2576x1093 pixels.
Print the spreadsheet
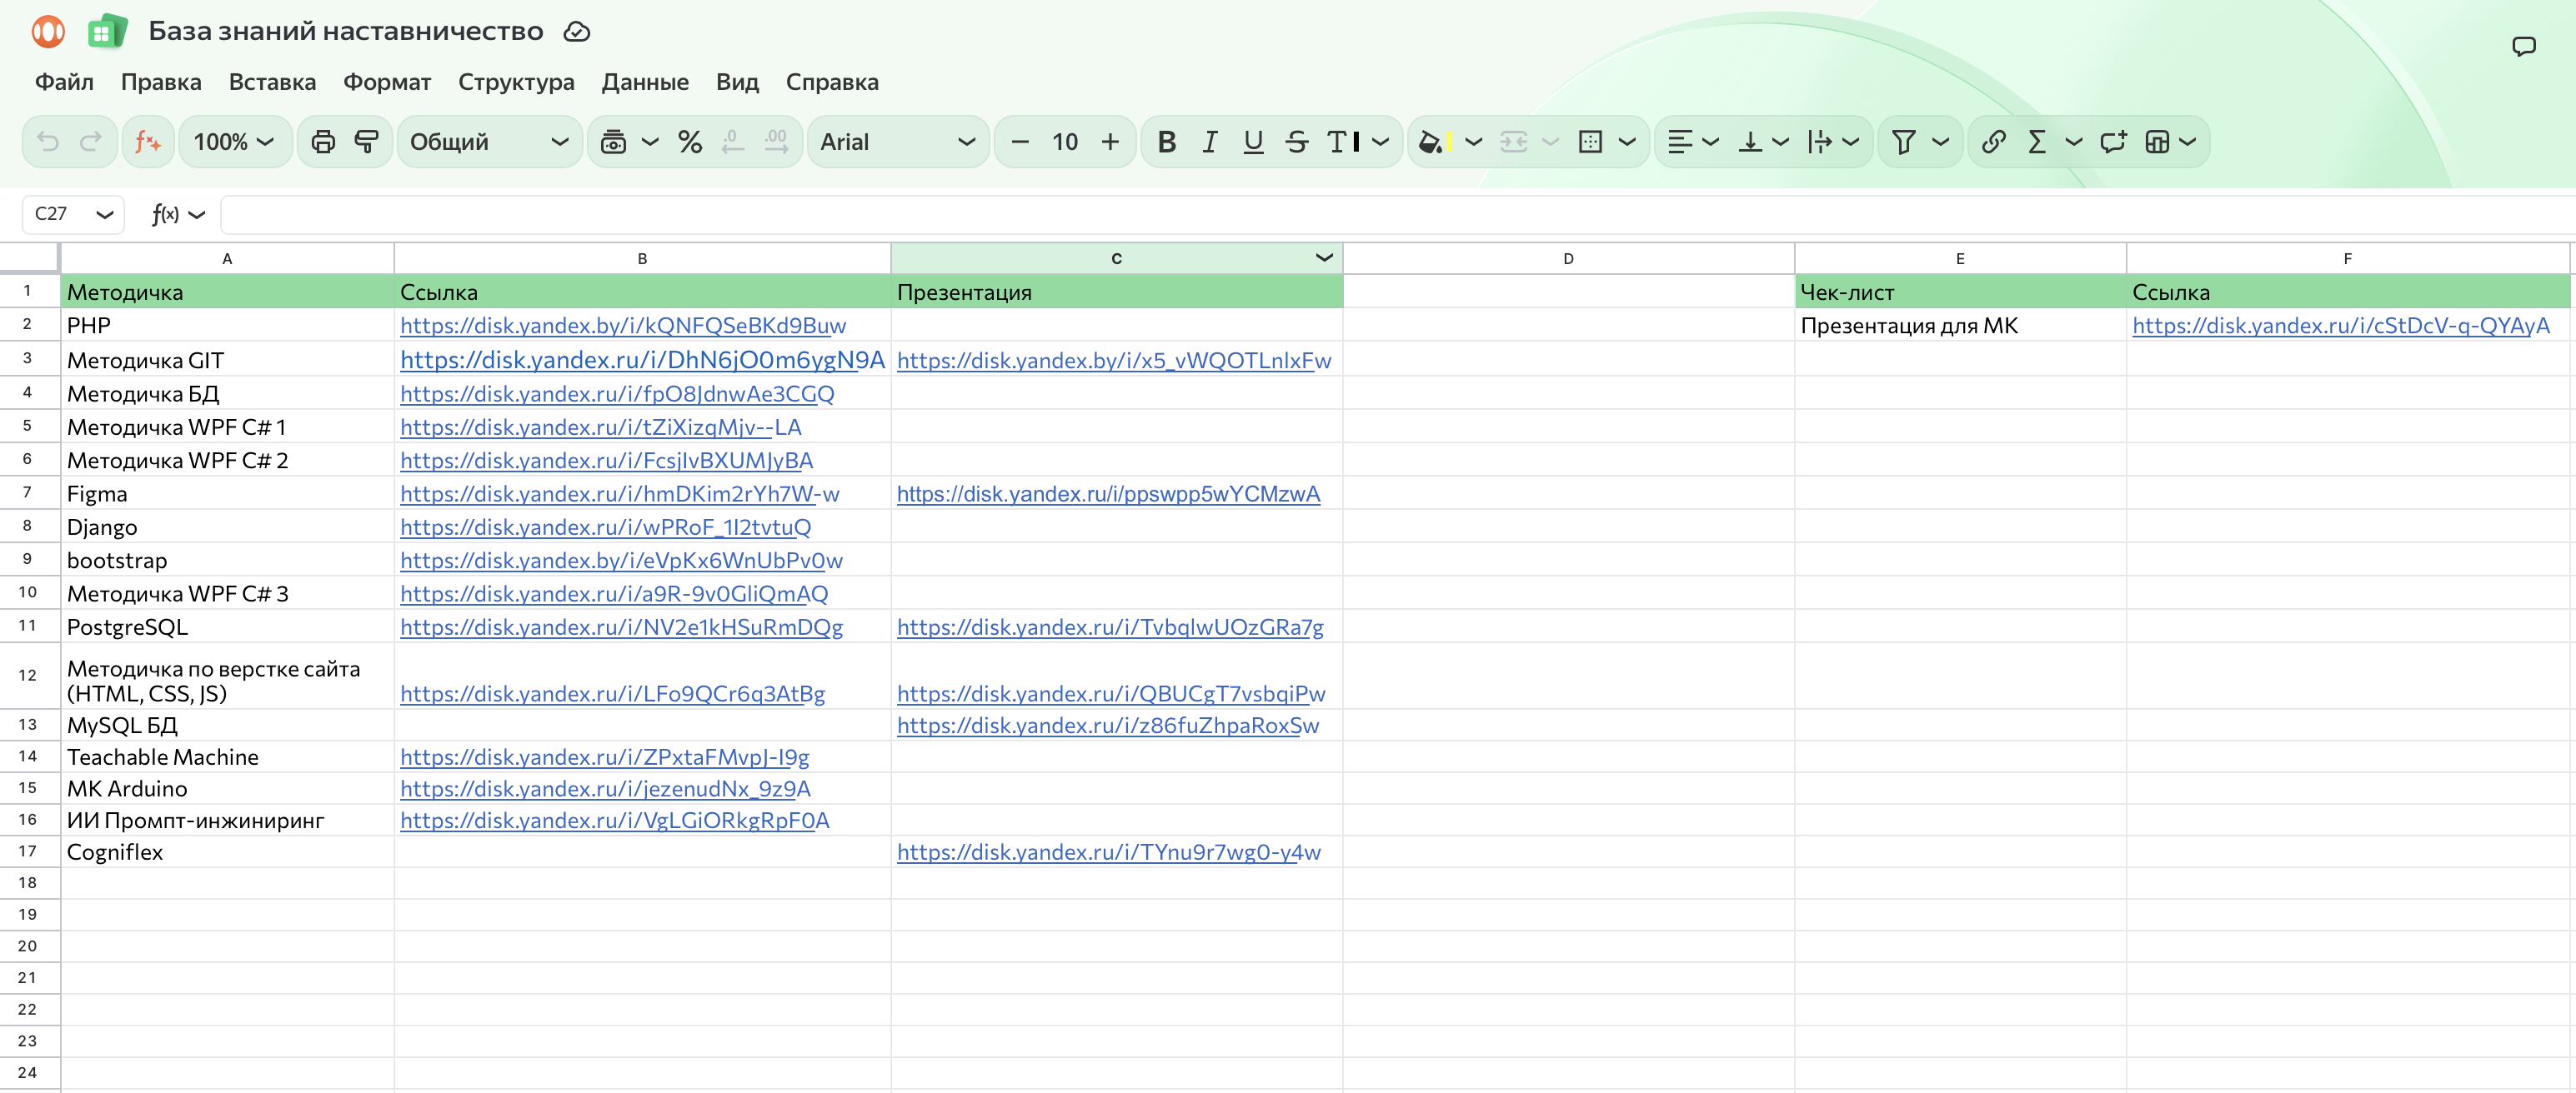point(323,142)
